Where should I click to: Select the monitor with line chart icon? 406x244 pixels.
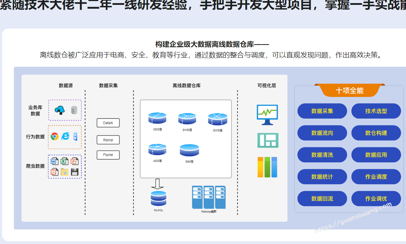coord(267,115)
